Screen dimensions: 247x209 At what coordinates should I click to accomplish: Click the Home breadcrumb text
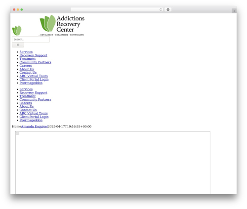click(16, 126)
